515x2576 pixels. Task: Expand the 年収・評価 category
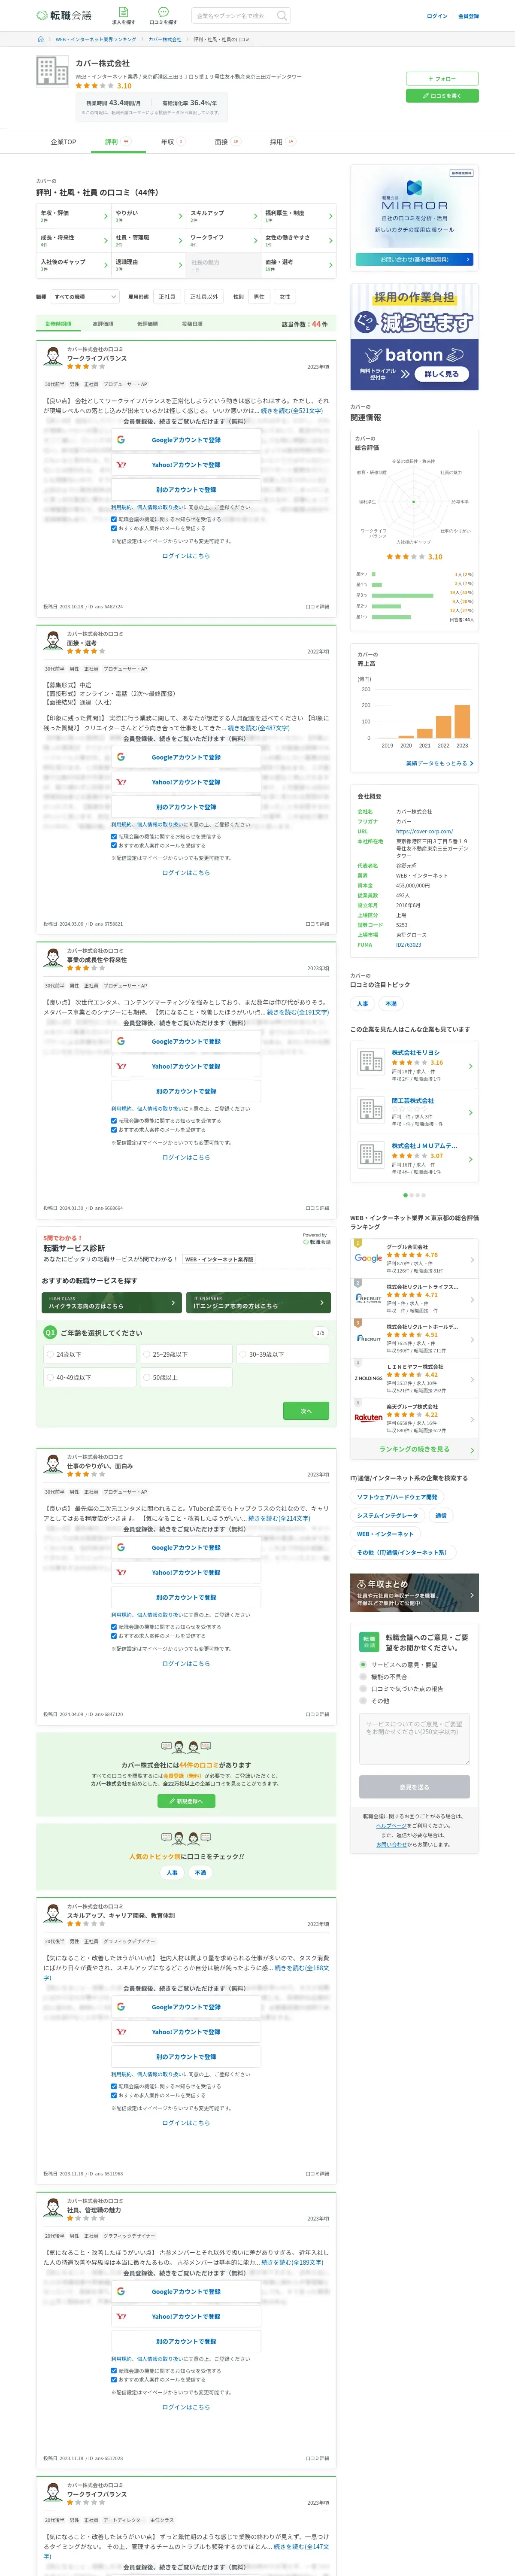click(73, 215)
